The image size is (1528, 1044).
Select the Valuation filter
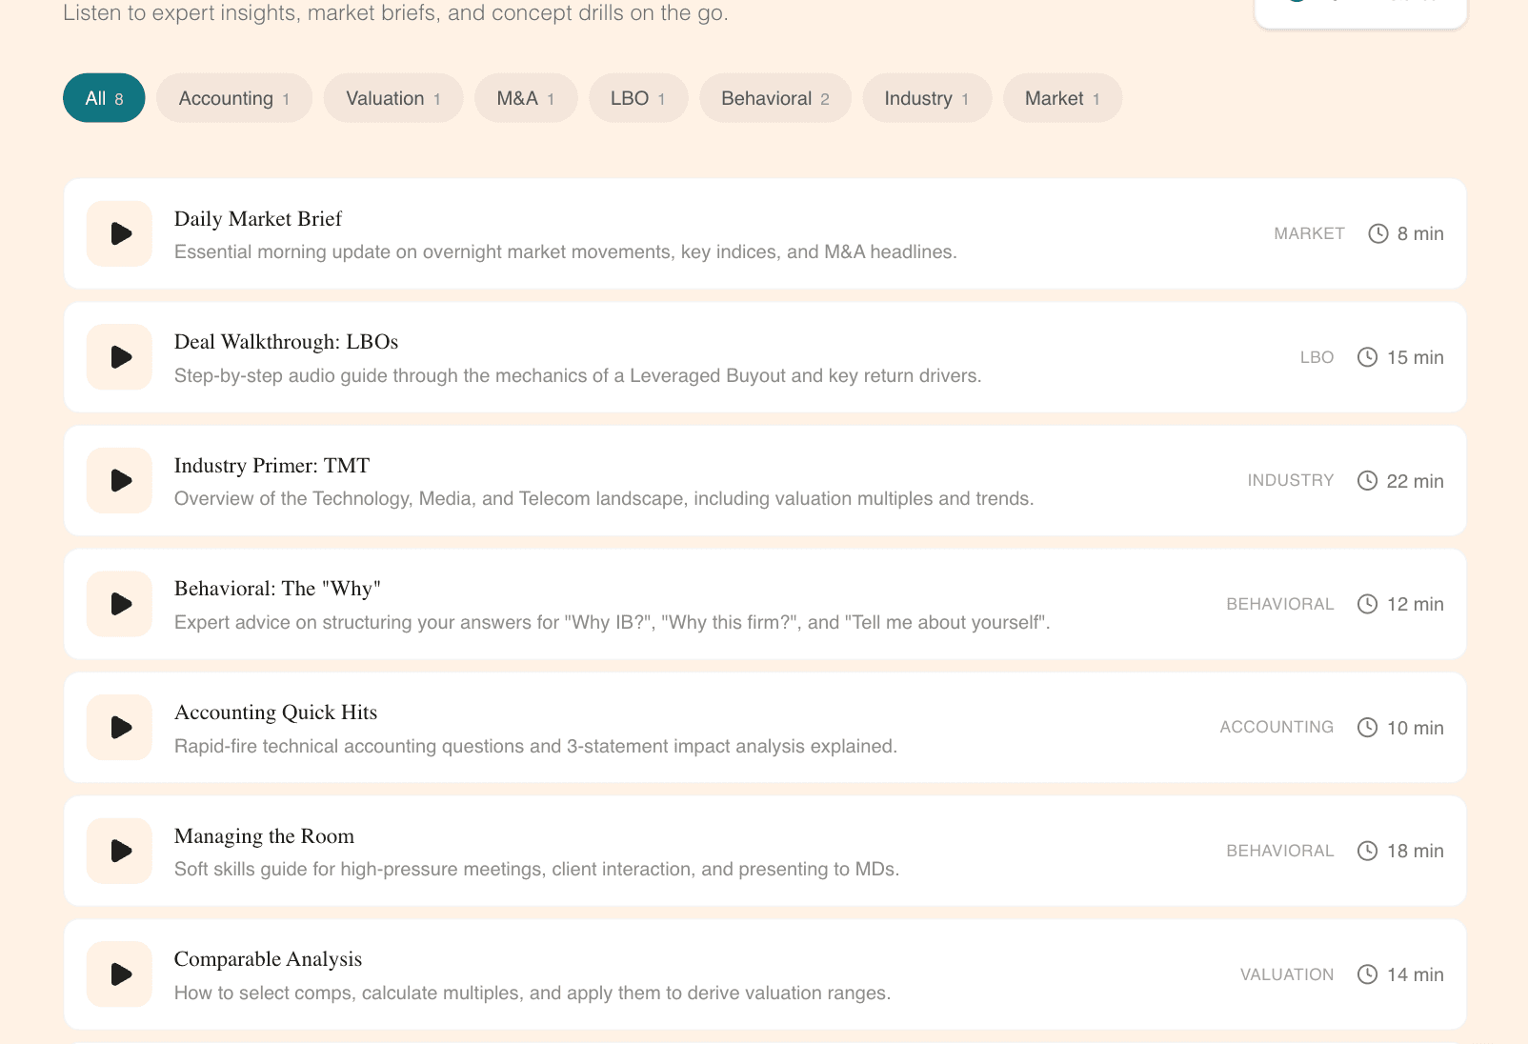392,97
